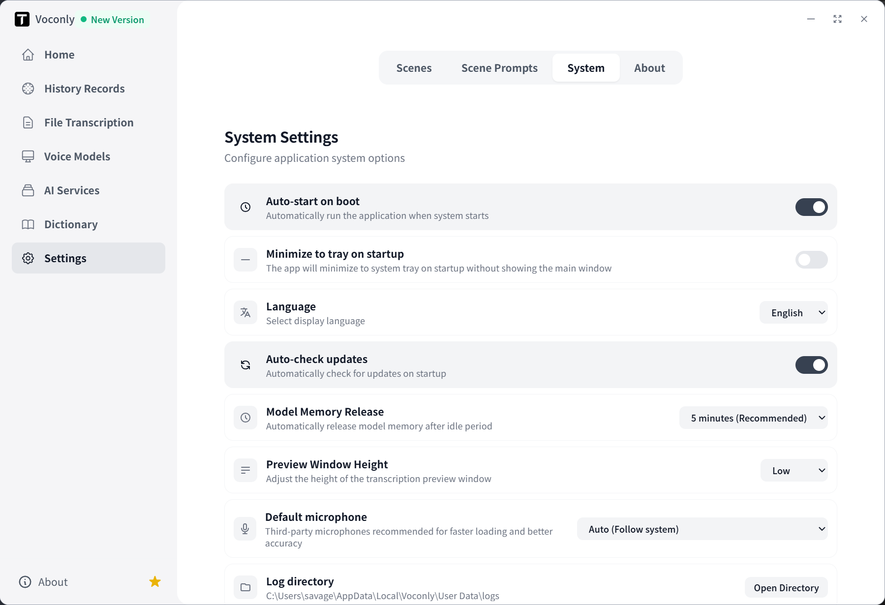
Task: Enable Minimize to tray on startup toggle
Action: pyautogui.click(x=812, y=260)
